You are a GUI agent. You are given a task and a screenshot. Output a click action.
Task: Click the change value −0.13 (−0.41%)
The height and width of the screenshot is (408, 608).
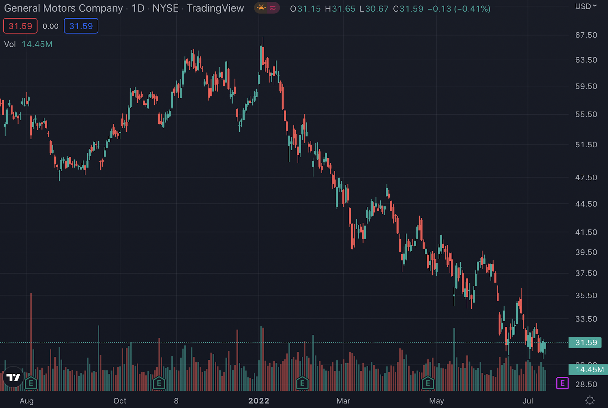[x=459, y=9]
